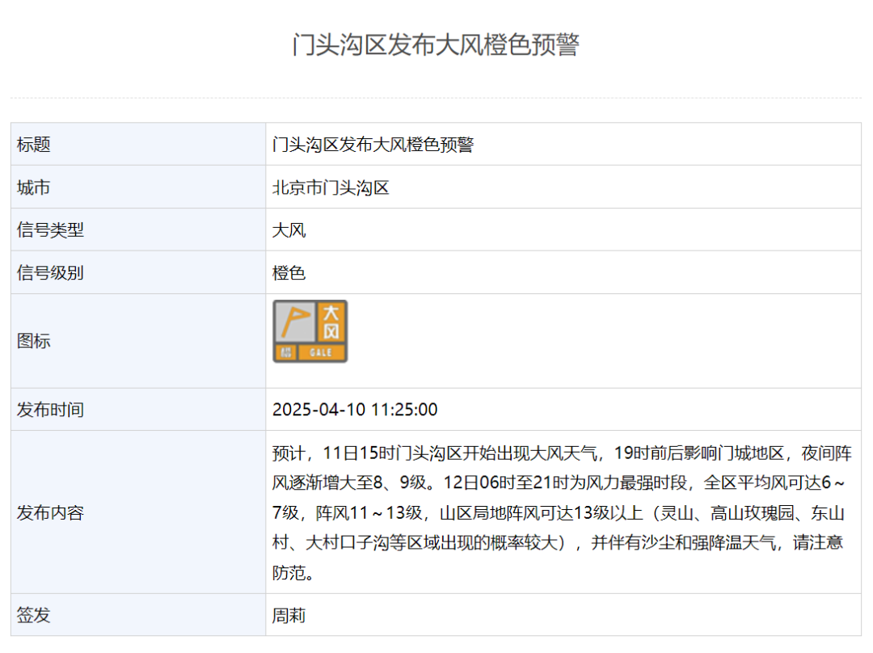
Task: Click the warning content paragraph text
Action: (558, 513)
